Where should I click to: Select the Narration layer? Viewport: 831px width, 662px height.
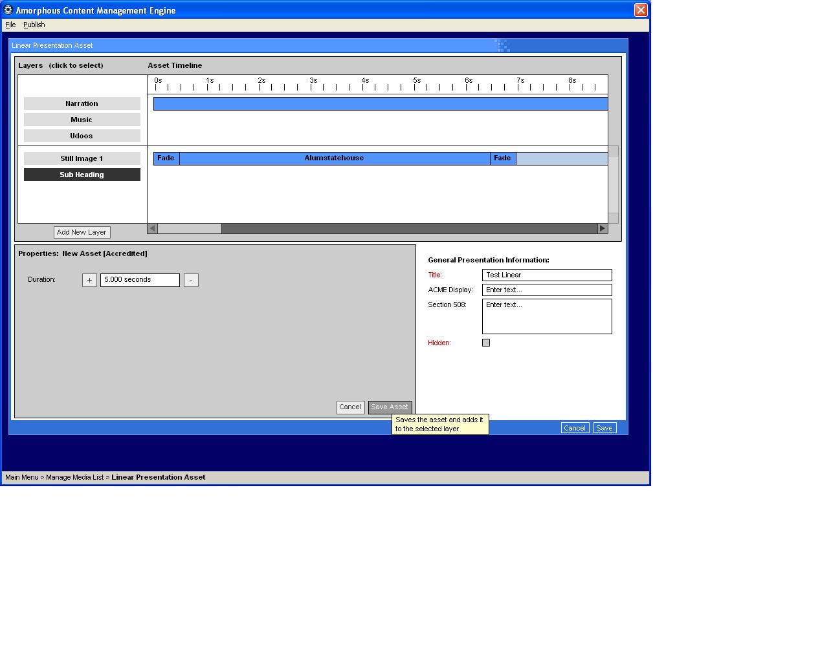[82, 103]
